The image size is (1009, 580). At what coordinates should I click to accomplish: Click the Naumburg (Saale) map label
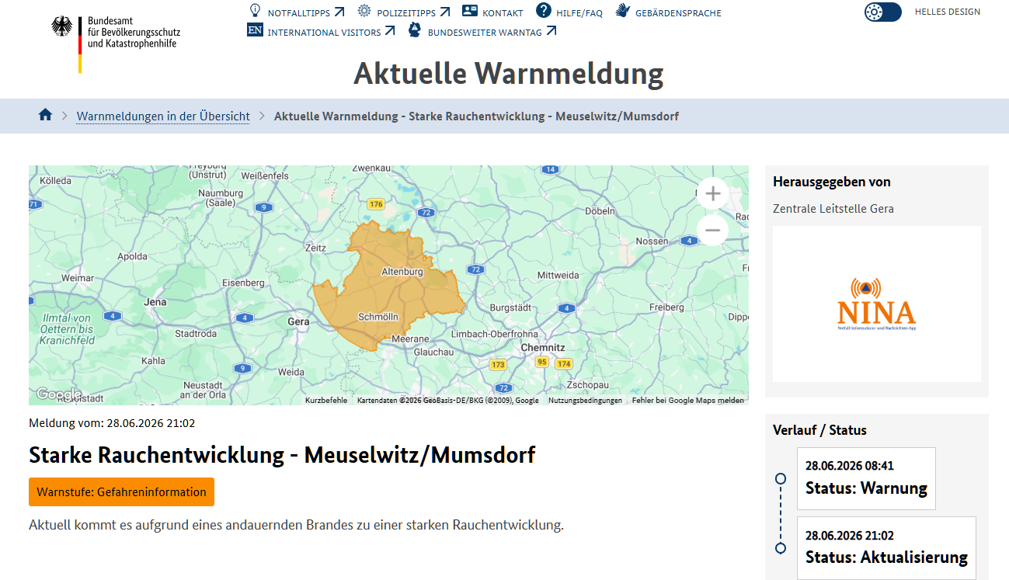[221, 198]
